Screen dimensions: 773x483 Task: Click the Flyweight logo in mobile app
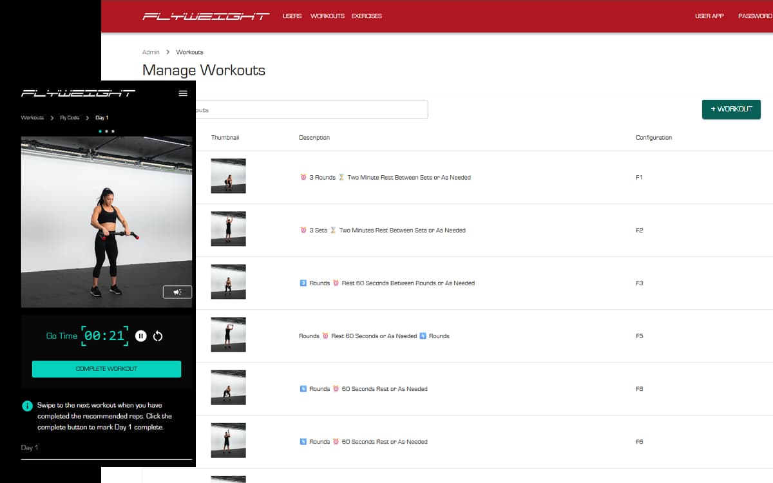[78, 93]
